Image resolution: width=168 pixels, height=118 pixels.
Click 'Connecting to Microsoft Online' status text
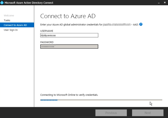click(x=69, y=95)
